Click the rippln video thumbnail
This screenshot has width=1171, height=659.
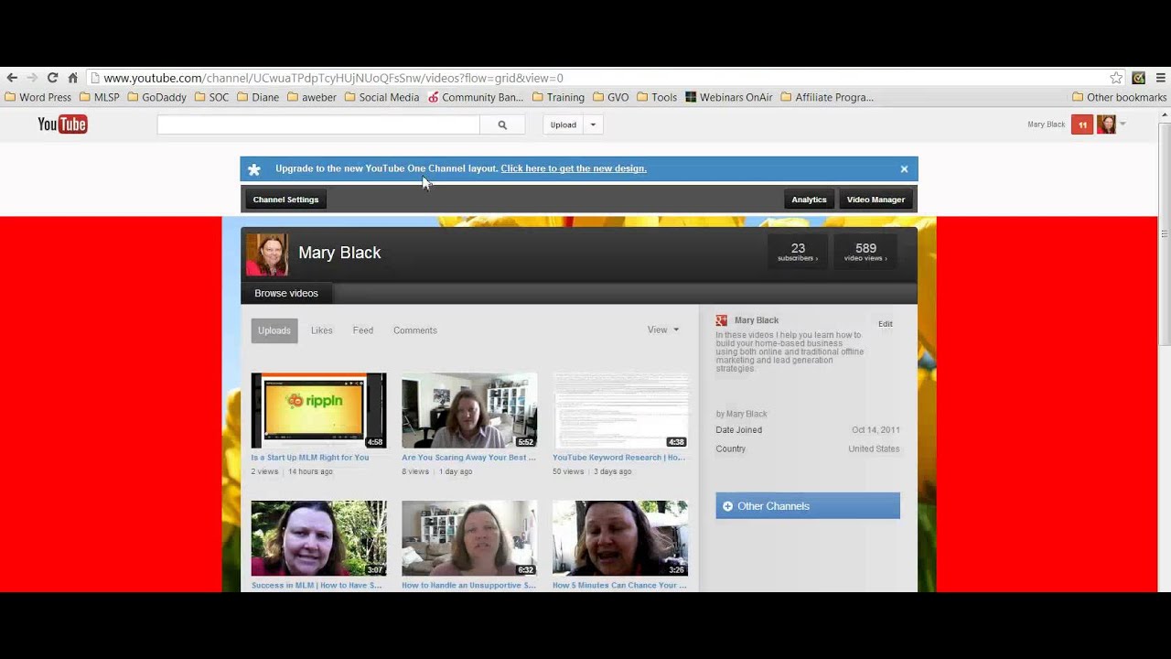click(318, 410)
